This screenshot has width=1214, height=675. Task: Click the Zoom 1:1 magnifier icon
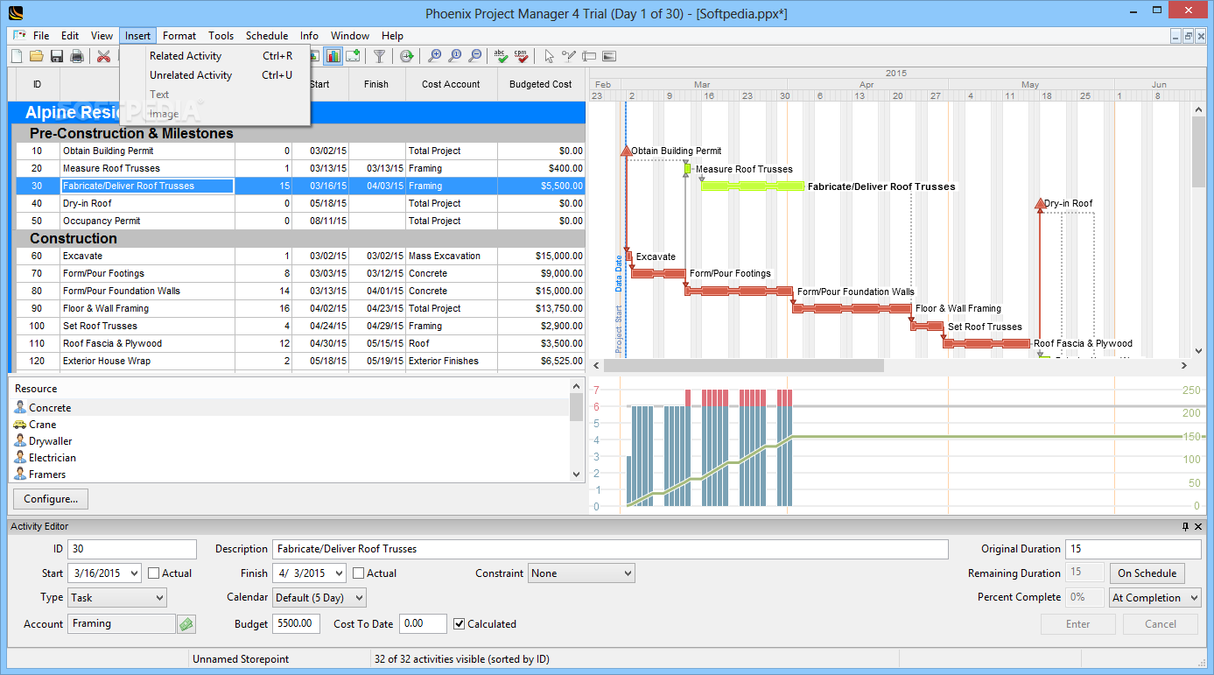(455, 56)
